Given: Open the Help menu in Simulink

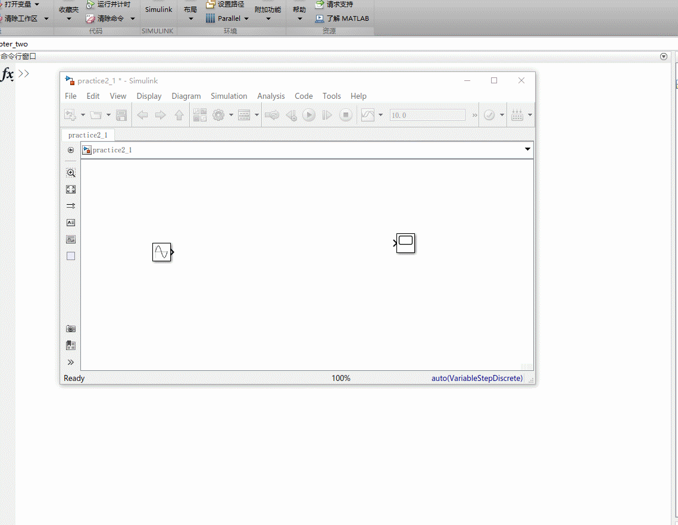Looking at the screenshot, I should click(358, 96).
